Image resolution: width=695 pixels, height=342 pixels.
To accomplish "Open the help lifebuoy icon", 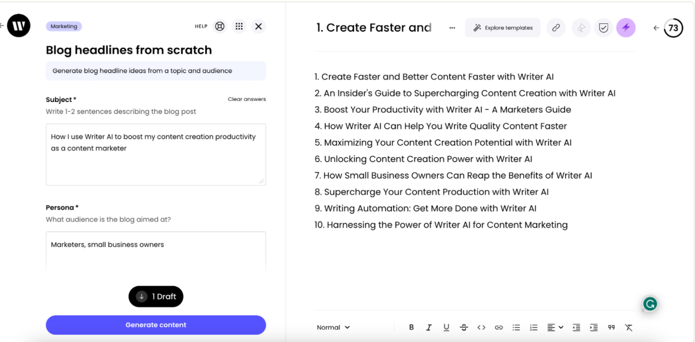I will [x=220, y=26].
